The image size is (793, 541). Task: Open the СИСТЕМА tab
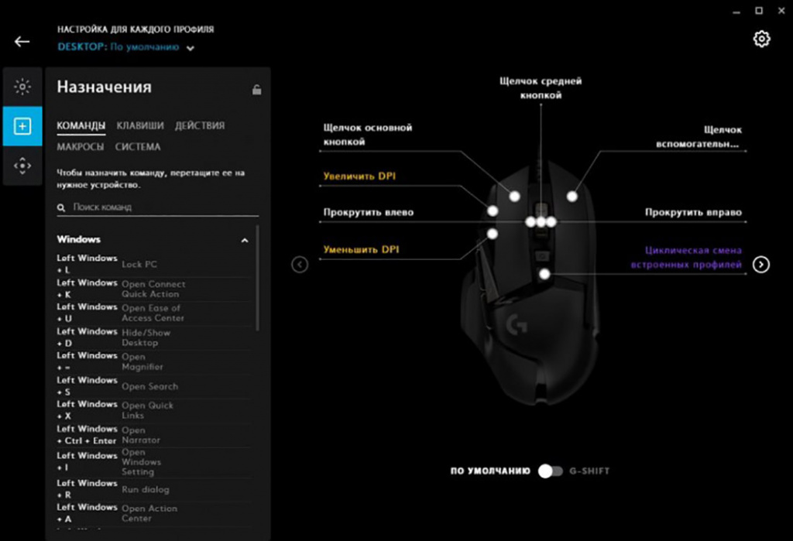[138, 146]
